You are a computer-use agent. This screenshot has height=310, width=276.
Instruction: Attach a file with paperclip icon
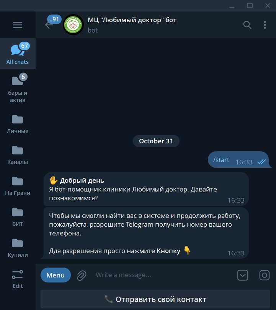(82, 275)
